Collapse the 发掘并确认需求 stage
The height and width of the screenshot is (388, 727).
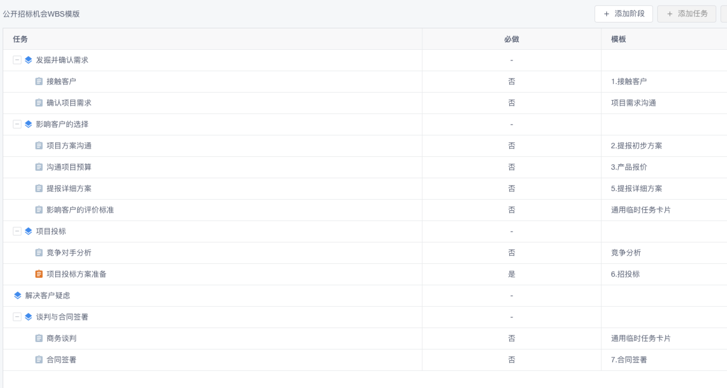17,60
